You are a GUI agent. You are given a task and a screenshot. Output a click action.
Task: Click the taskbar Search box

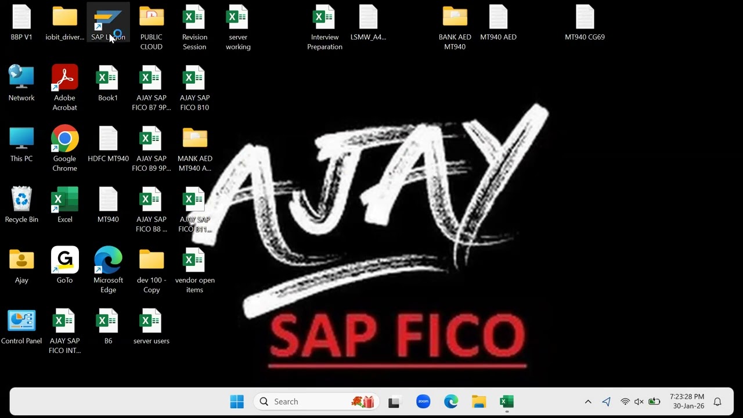coord(316,402)
